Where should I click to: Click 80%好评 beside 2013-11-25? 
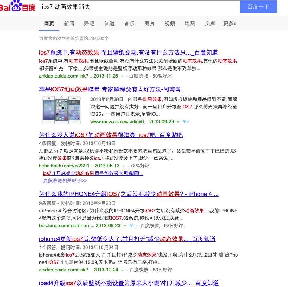(162, 76)
